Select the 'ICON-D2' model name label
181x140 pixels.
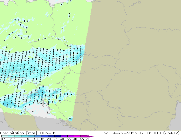48,133
